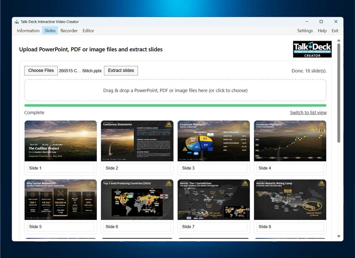Click the TDC app icon in title bar
Screen dimensions: 355x258
[x=17, y=22]
